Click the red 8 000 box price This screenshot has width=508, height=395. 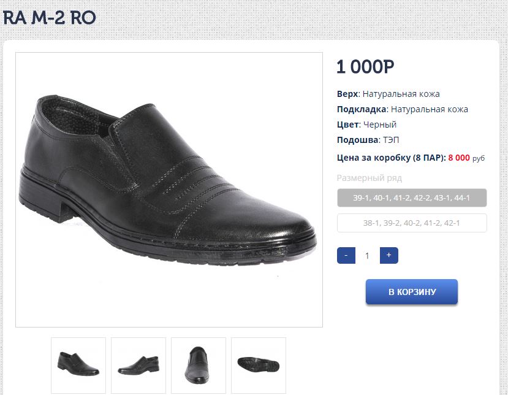459,158
